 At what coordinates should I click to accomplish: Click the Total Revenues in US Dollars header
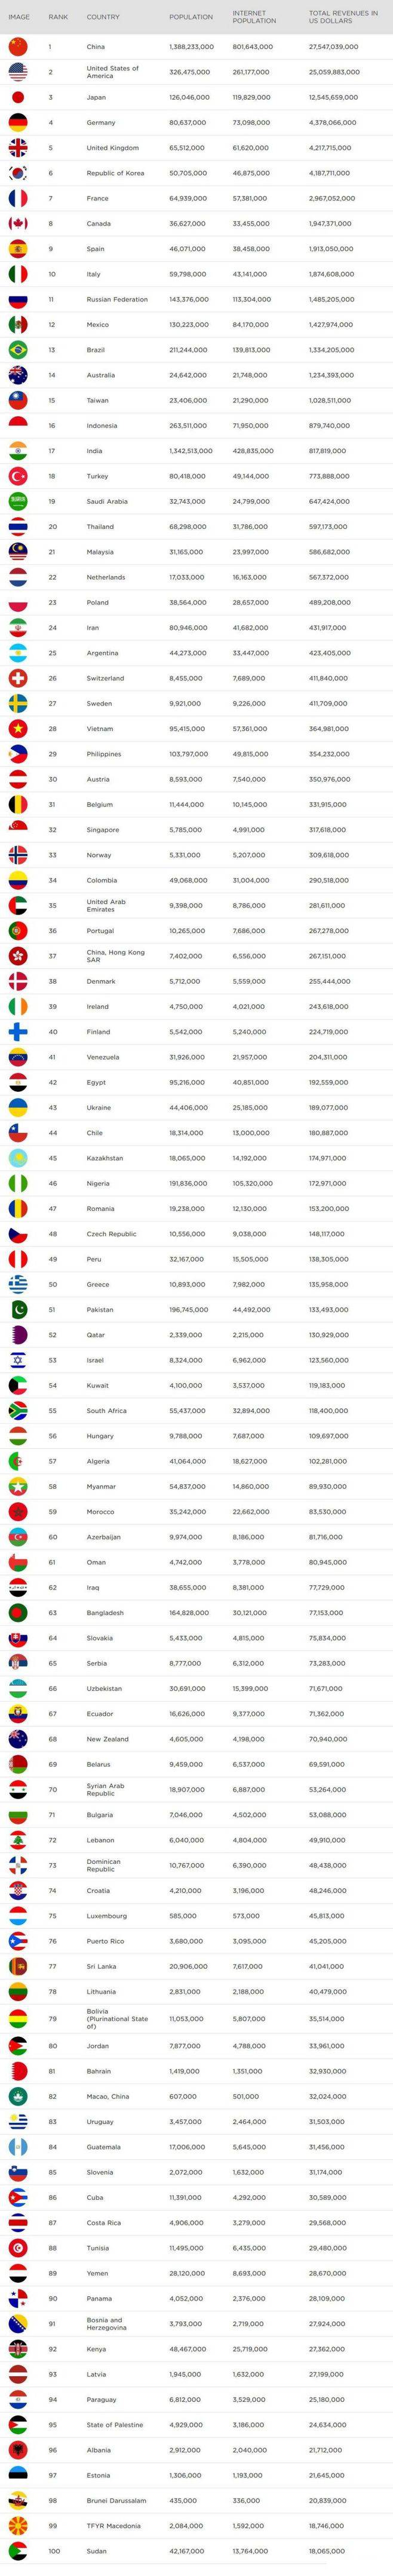[x=343, y=17]
